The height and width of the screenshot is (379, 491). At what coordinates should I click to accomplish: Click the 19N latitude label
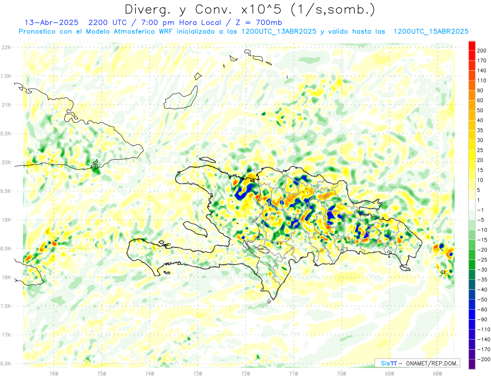tap(6, 220)
